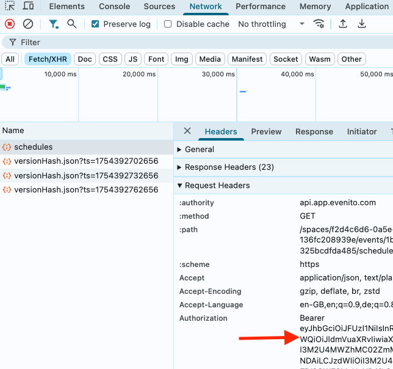Open network conditions Wi-Fi icon
The height and width of the screenshot is (369, 393).
click(319, 24)
